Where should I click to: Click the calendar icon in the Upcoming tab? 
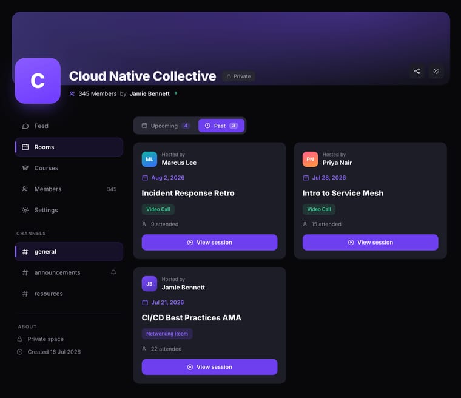(144, 126)
